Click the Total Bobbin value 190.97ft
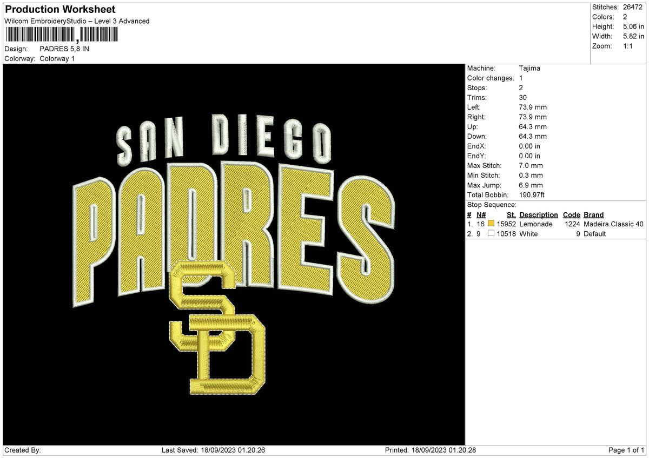The height and width of the screenshot is (458, 649). [x=532, y=194]
